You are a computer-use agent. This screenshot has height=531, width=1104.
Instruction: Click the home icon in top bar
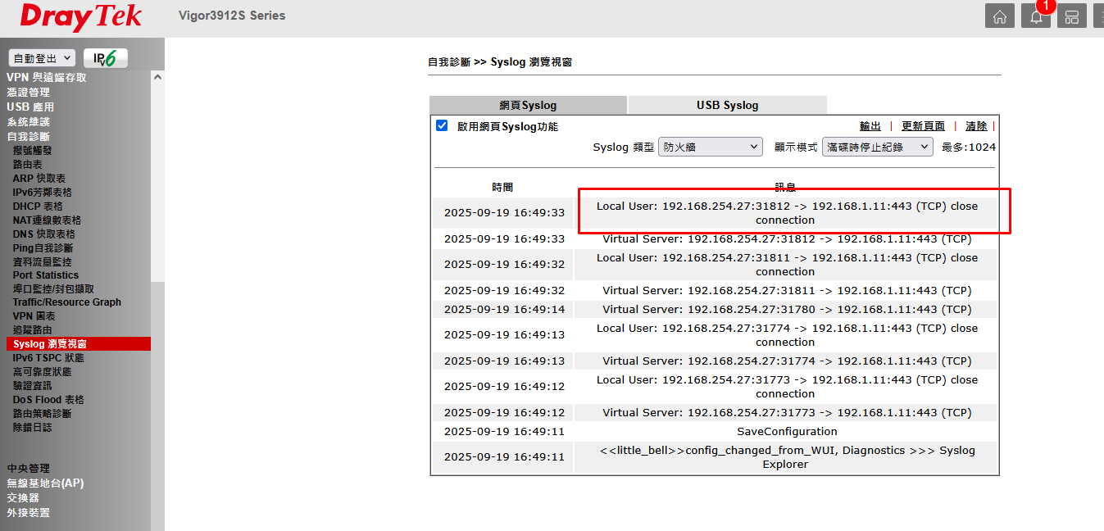(x=999, y=16)
